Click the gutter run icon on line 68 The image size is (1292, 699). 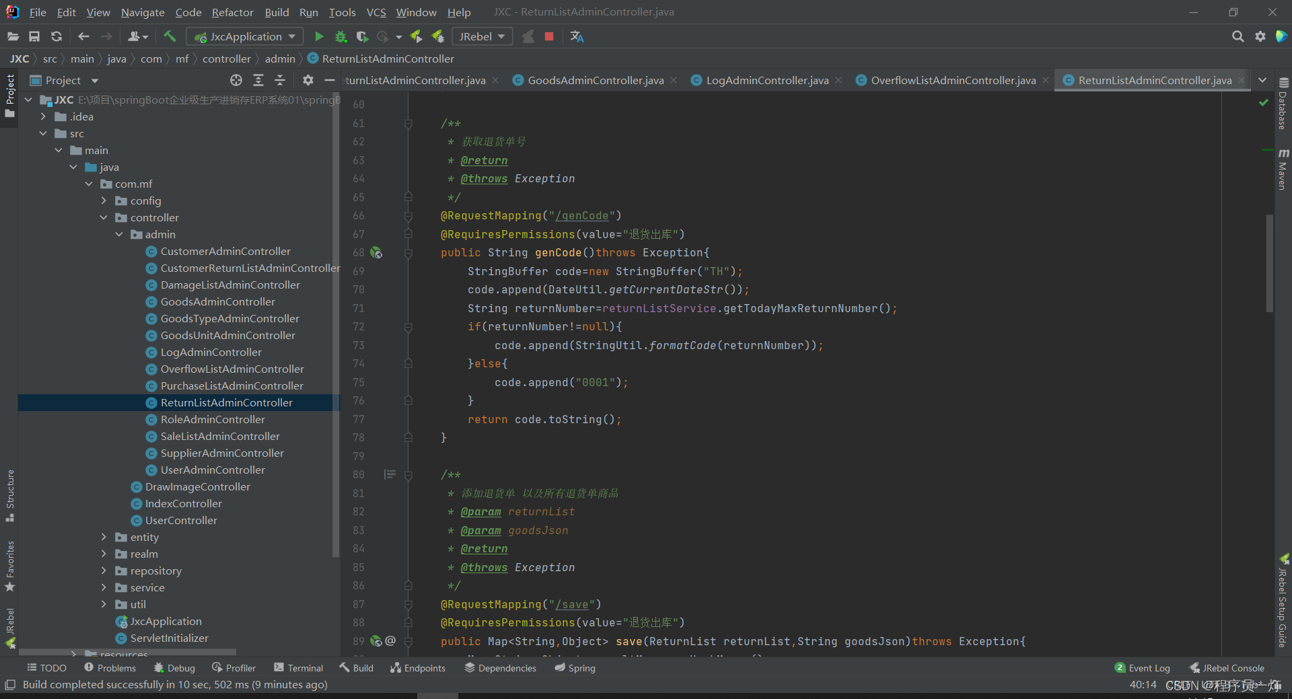pos(376,253)
